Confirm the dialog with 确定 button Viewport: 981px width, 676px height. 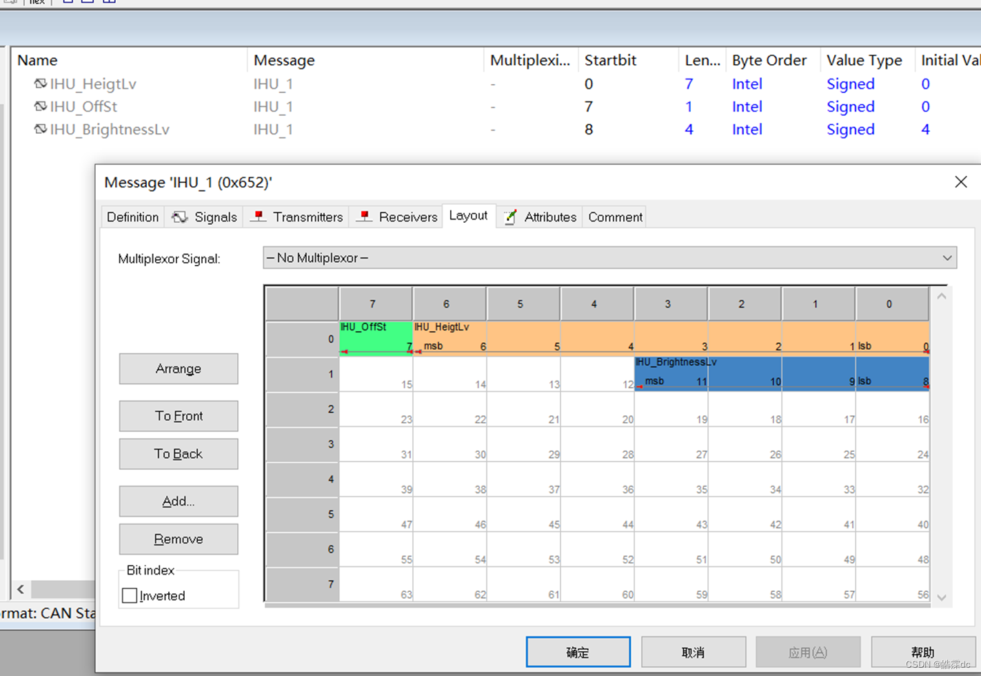point(578,651)
